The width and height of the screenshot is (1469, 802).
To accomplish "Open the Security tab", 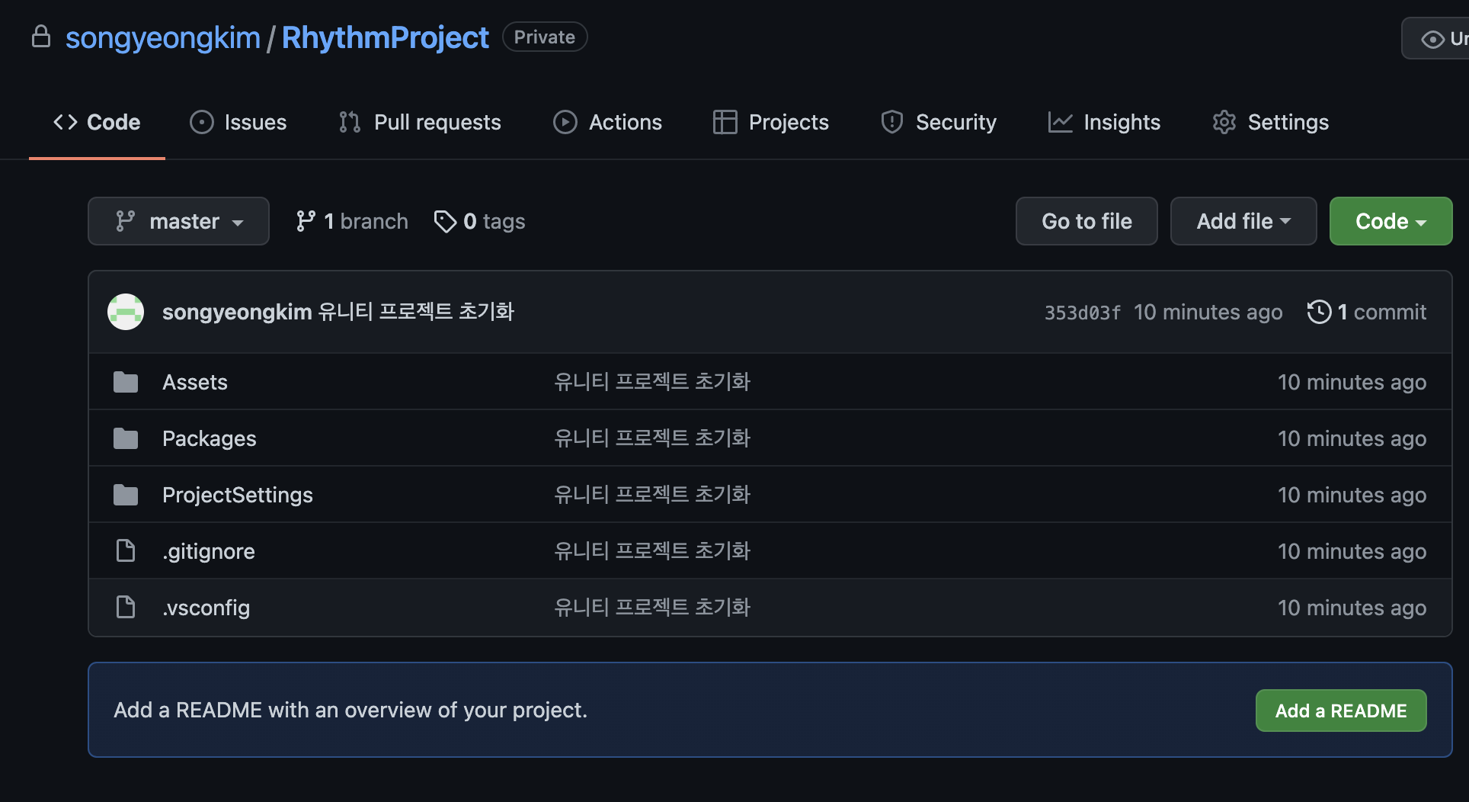I will (x=938, y=122).
